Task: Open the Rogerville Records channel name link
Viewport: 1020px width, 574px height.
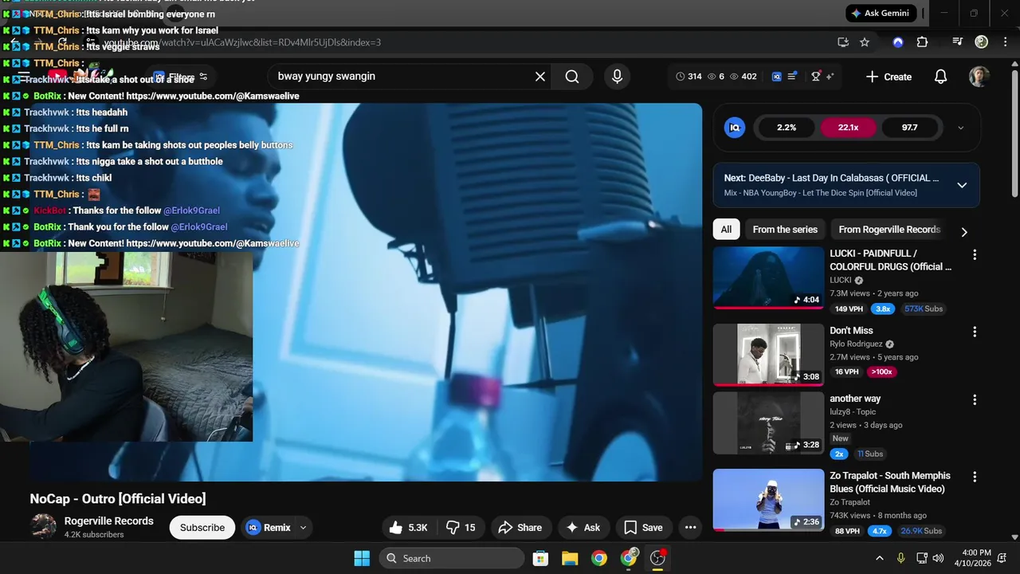Action: click(x=109, y=521)
